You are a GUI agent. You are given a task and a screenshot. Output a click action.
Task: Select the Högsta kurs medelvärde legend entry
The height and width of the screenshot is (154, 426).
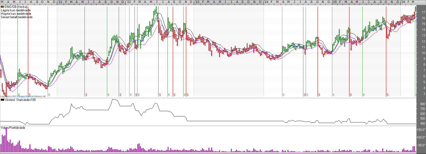tap(16, 14)
